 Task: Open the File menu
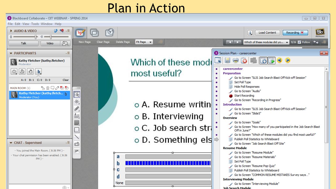point(10,24)
